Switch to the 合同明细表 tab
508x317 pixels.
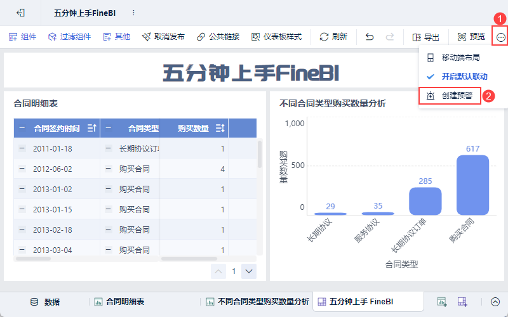tap(119, 302)
